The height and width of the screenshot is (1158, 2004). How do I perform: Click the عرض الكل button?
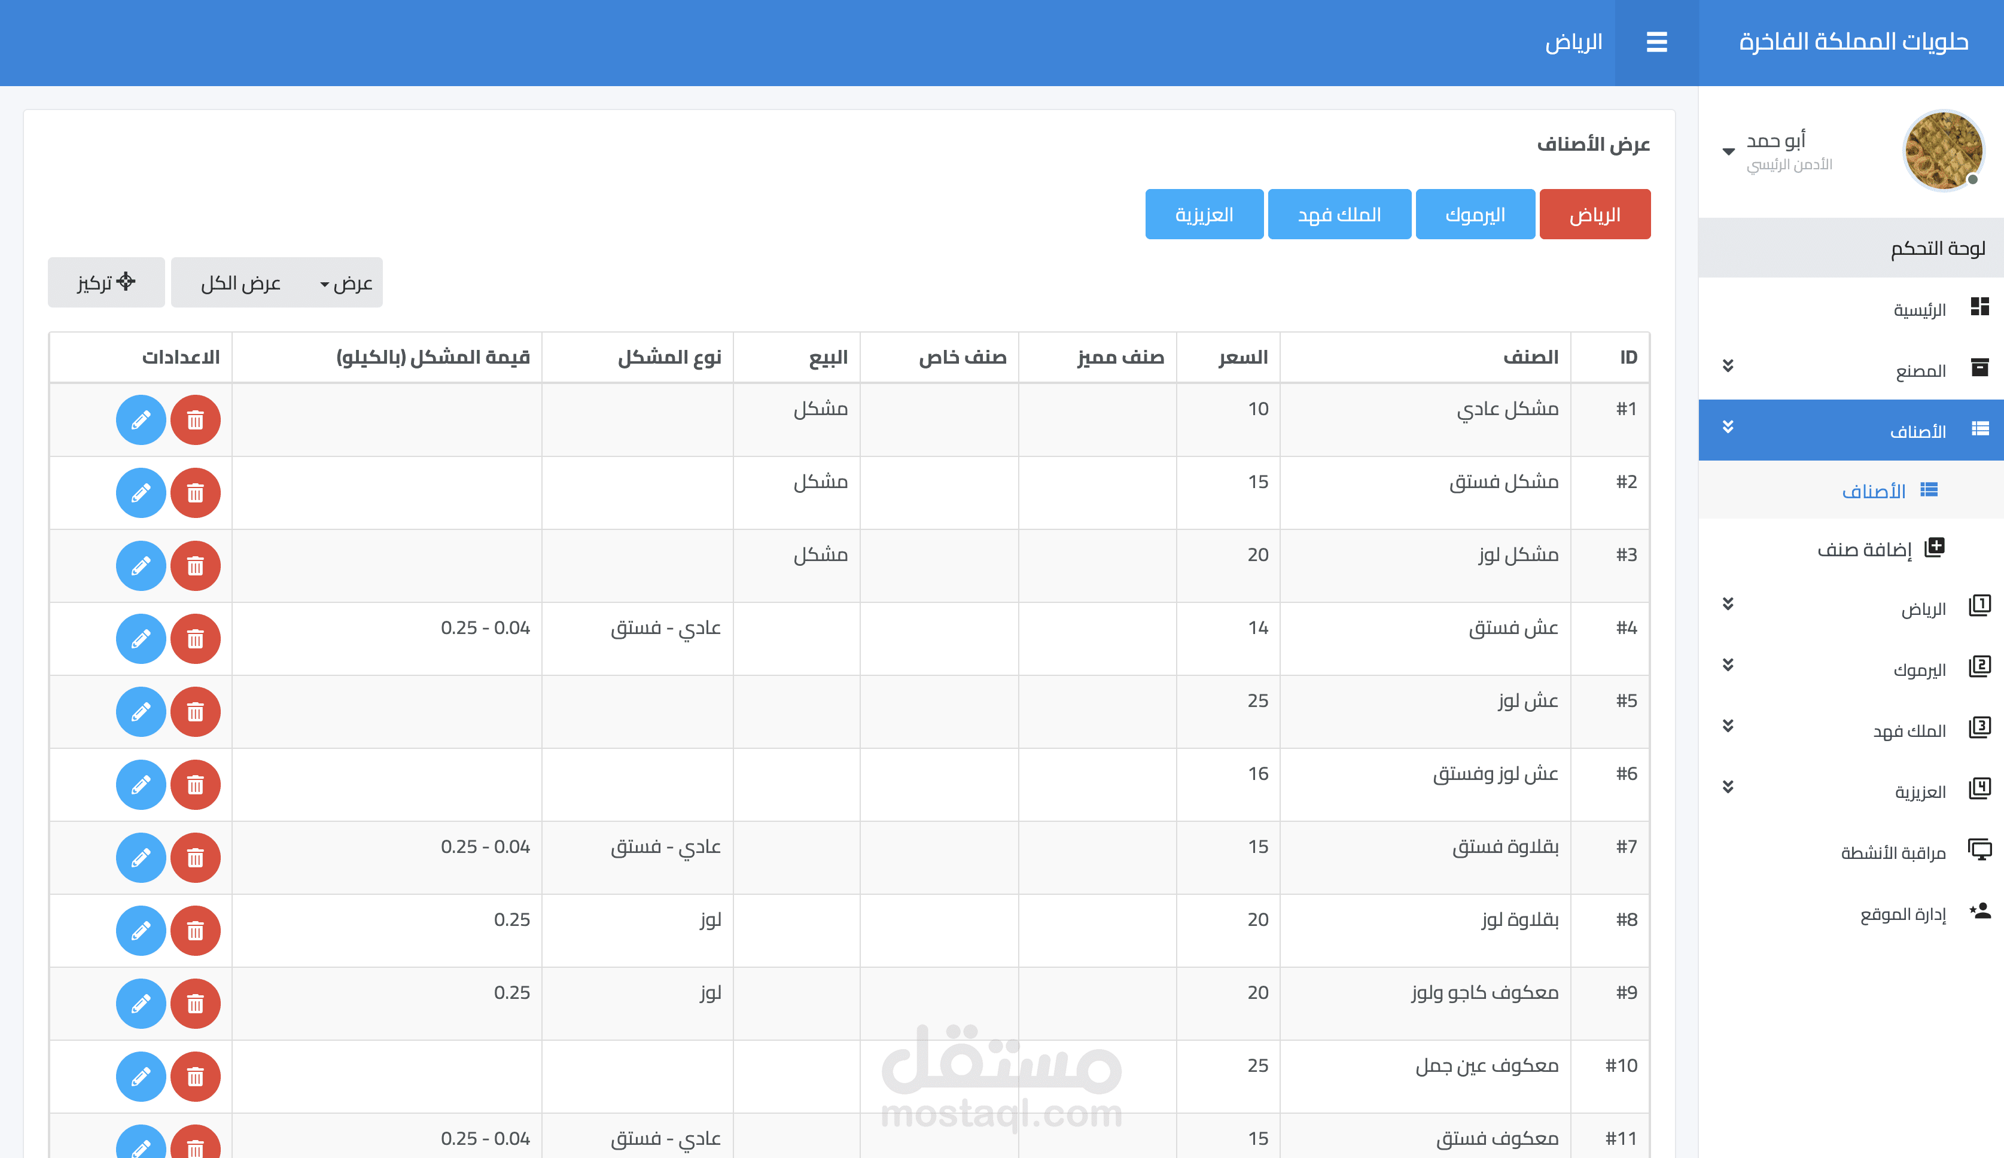coord(240,283)
